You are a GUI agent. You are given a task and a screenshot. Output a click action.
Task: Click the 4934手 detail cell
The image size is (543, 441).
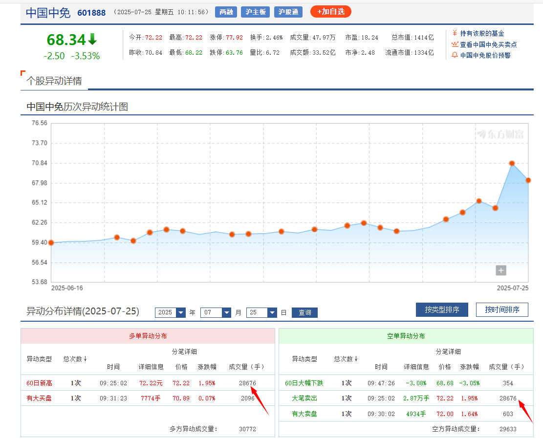pos(416,414)
